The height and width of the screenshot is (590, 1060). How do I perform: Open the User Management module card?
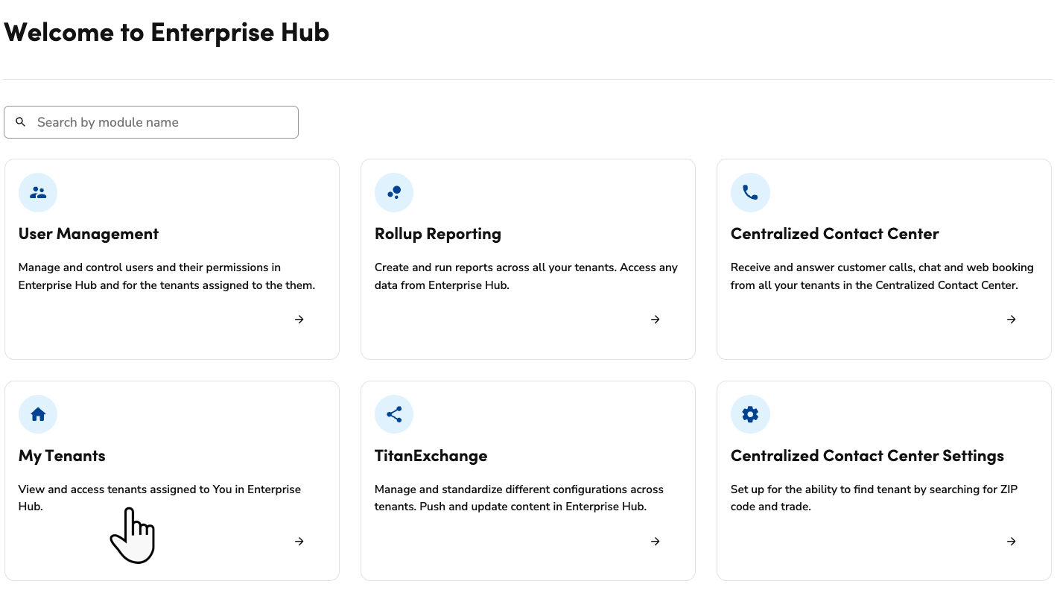coord(171,258)
